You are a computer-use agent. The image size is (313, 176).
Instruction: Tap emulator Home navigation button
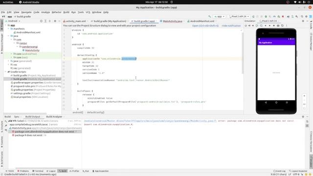click(276, 102)
